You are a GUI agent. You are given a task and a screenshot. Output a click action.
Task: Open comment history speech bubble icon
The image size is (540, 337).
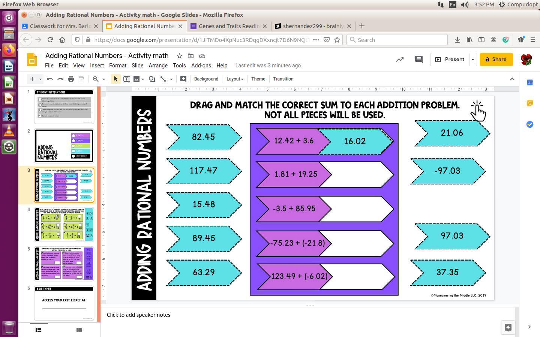[x=419, y=59]
